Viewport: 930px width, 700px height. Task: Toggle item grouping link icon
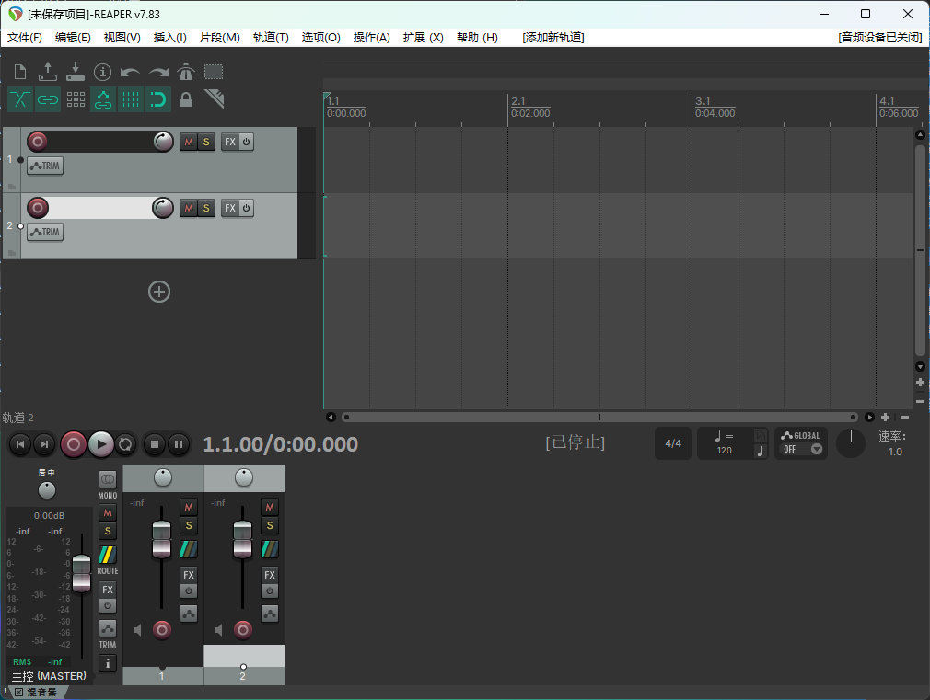pos(48,99)
